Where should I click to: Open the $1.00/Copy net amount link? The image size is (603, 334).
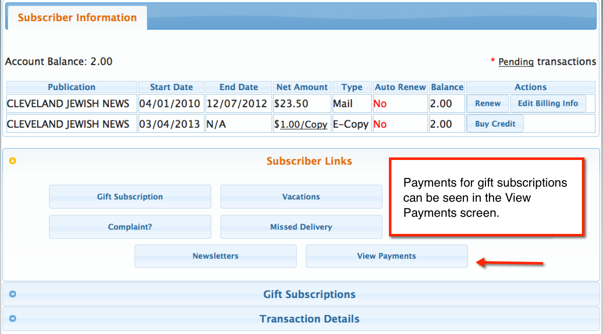[304, 124]
